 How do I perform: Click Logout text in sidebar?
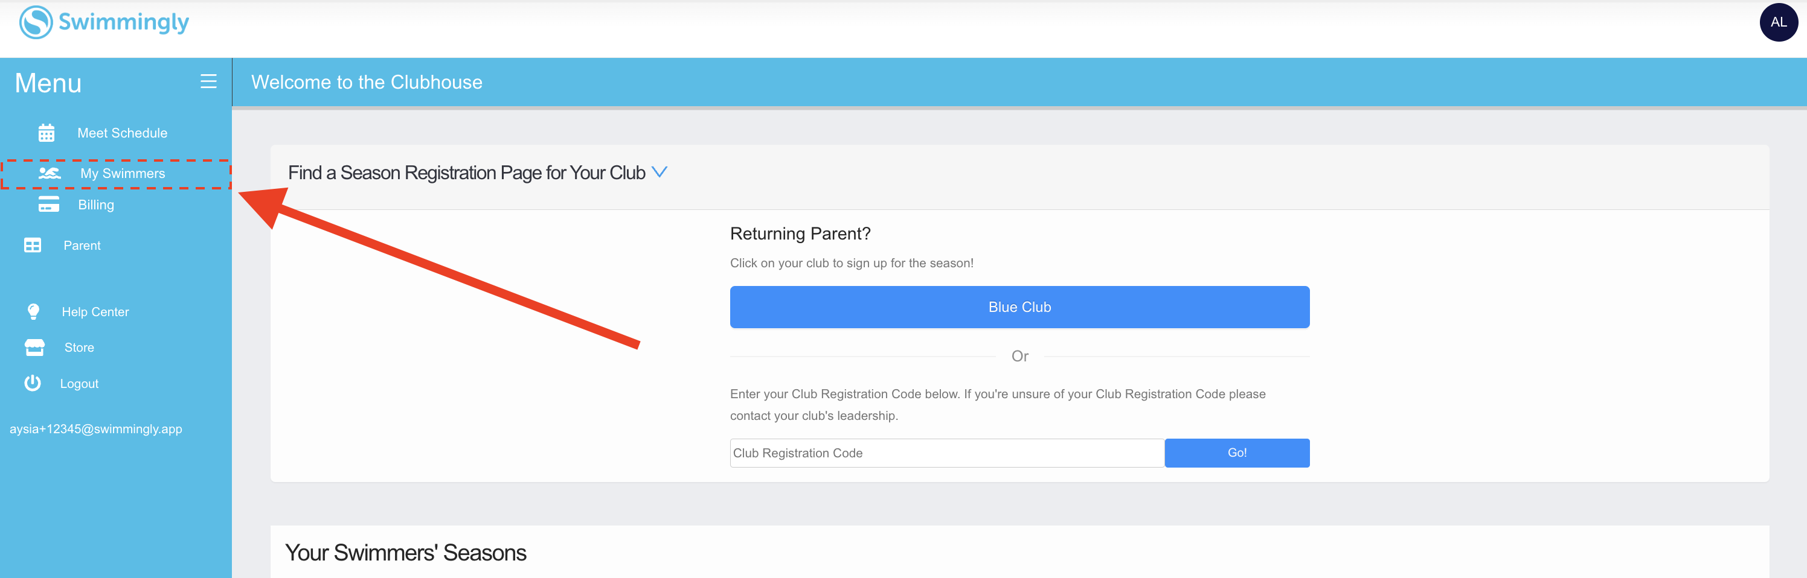79,384
